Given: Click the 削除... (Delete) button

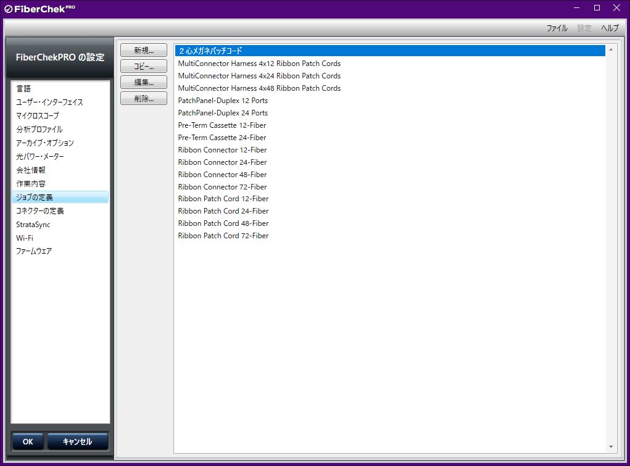Looking at the screenshot, I should [143, 99].
